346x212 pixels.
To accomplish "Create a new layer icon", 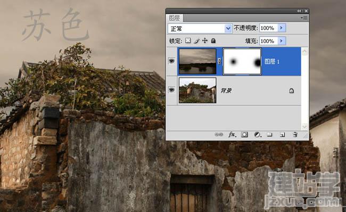I will pos(282,134).
